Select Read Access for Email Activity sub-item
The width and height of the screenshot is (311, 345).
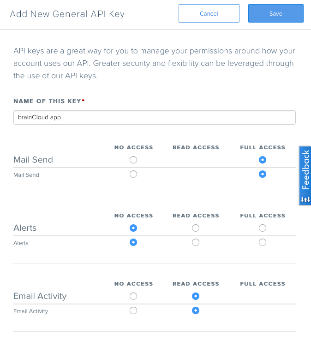(196, 310)
